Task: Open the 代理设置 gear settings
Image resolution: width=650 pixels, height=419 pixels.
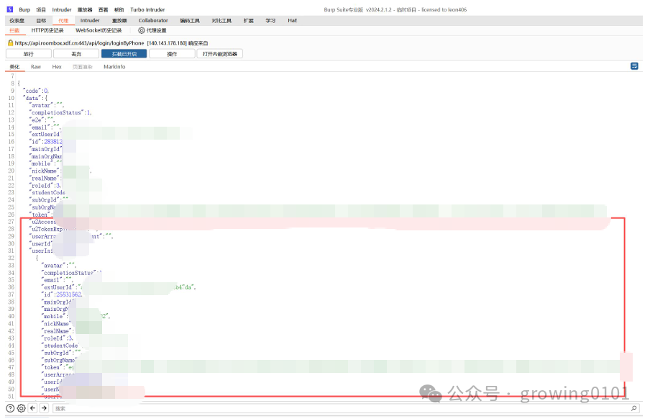Action: coord(152,30)
